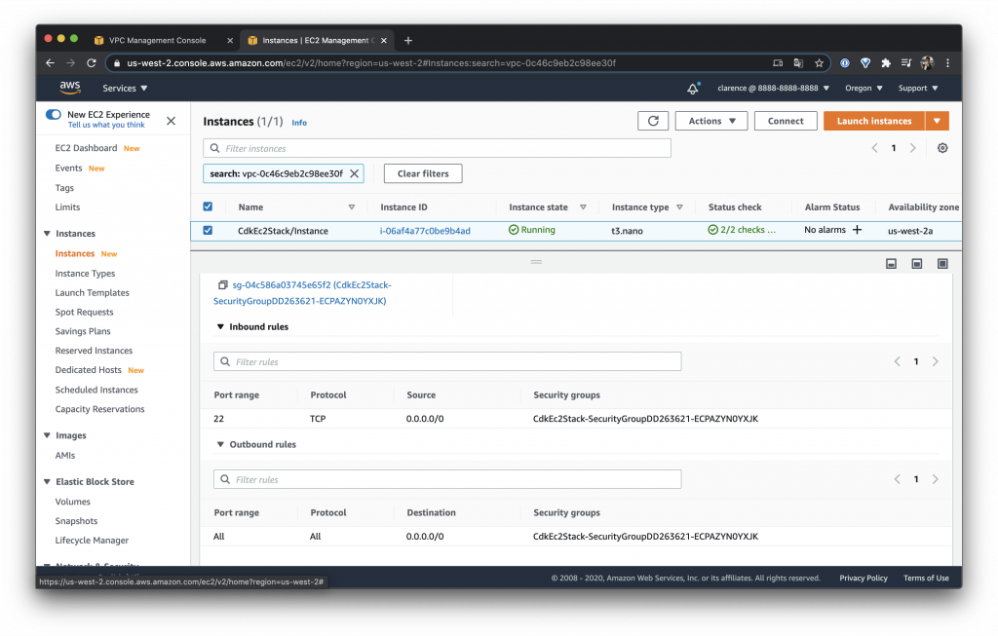Open Launch Templates in sidebar

(x=93, y=292)
